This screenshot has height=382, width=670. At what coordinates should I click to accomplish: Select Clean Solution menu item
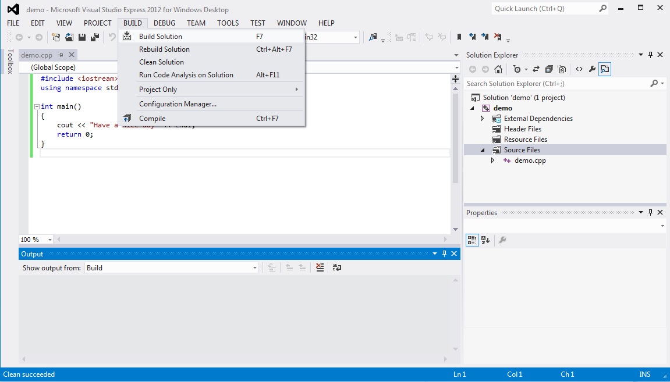pyautogui.click(x=211, y=62)
